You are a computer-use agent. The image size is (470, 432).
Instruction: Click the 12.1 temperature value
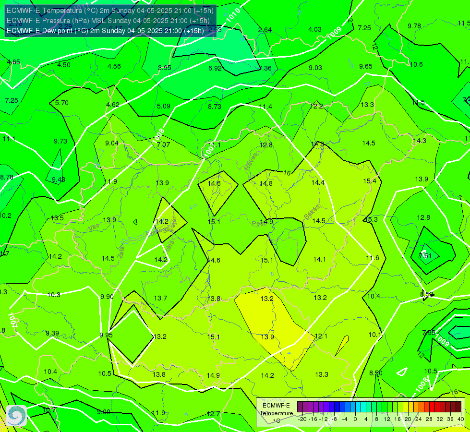pyautogui.click(x=321, y=336)
